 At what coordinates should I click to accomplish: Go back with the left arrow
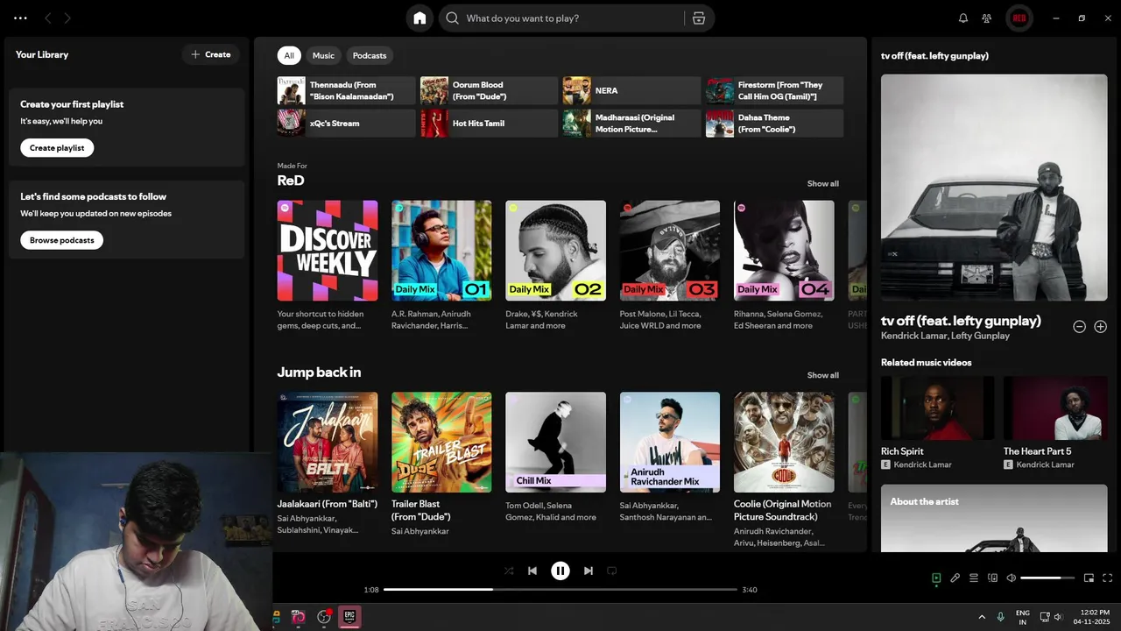click(x=48, y=18)
